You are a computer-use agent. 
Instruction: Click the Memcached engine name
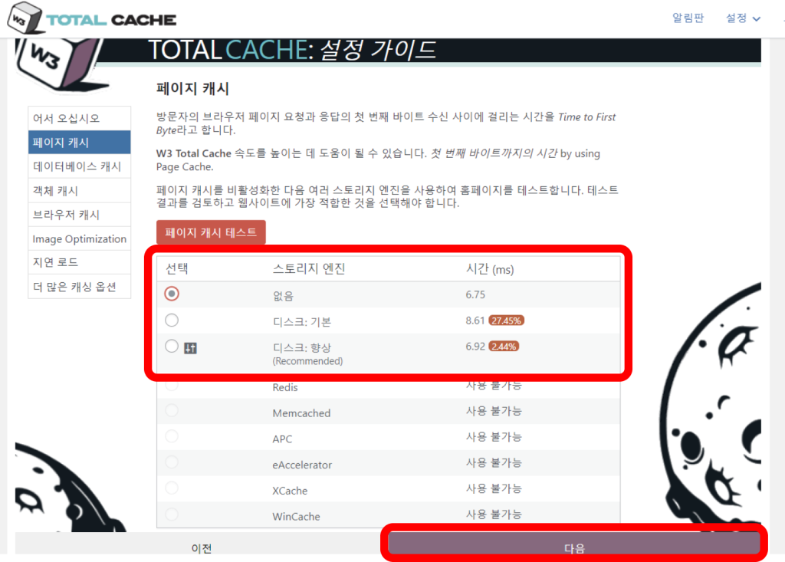301,413
